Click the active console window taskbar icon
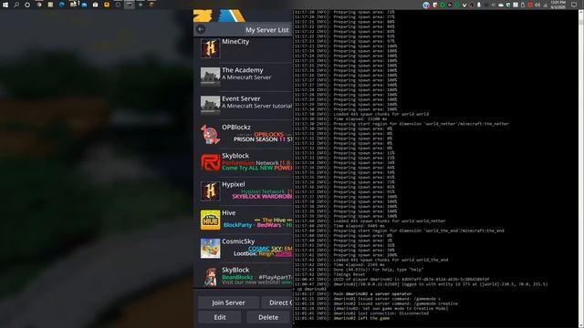Screen dimensions: 584x328 (x=130, y=5)
